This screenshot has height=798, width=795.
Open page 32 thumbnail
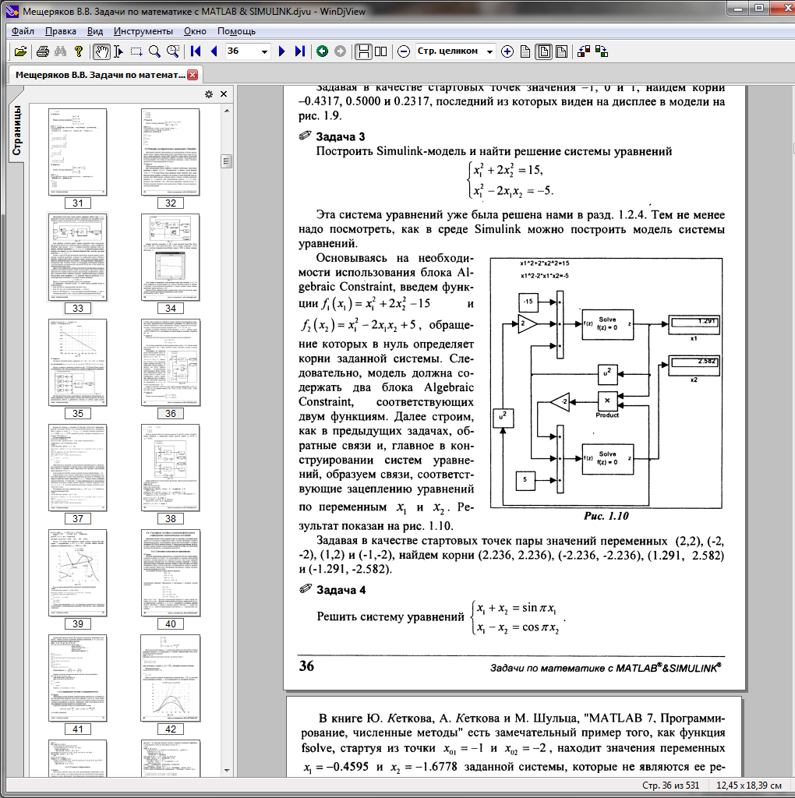tap(171, 152)
